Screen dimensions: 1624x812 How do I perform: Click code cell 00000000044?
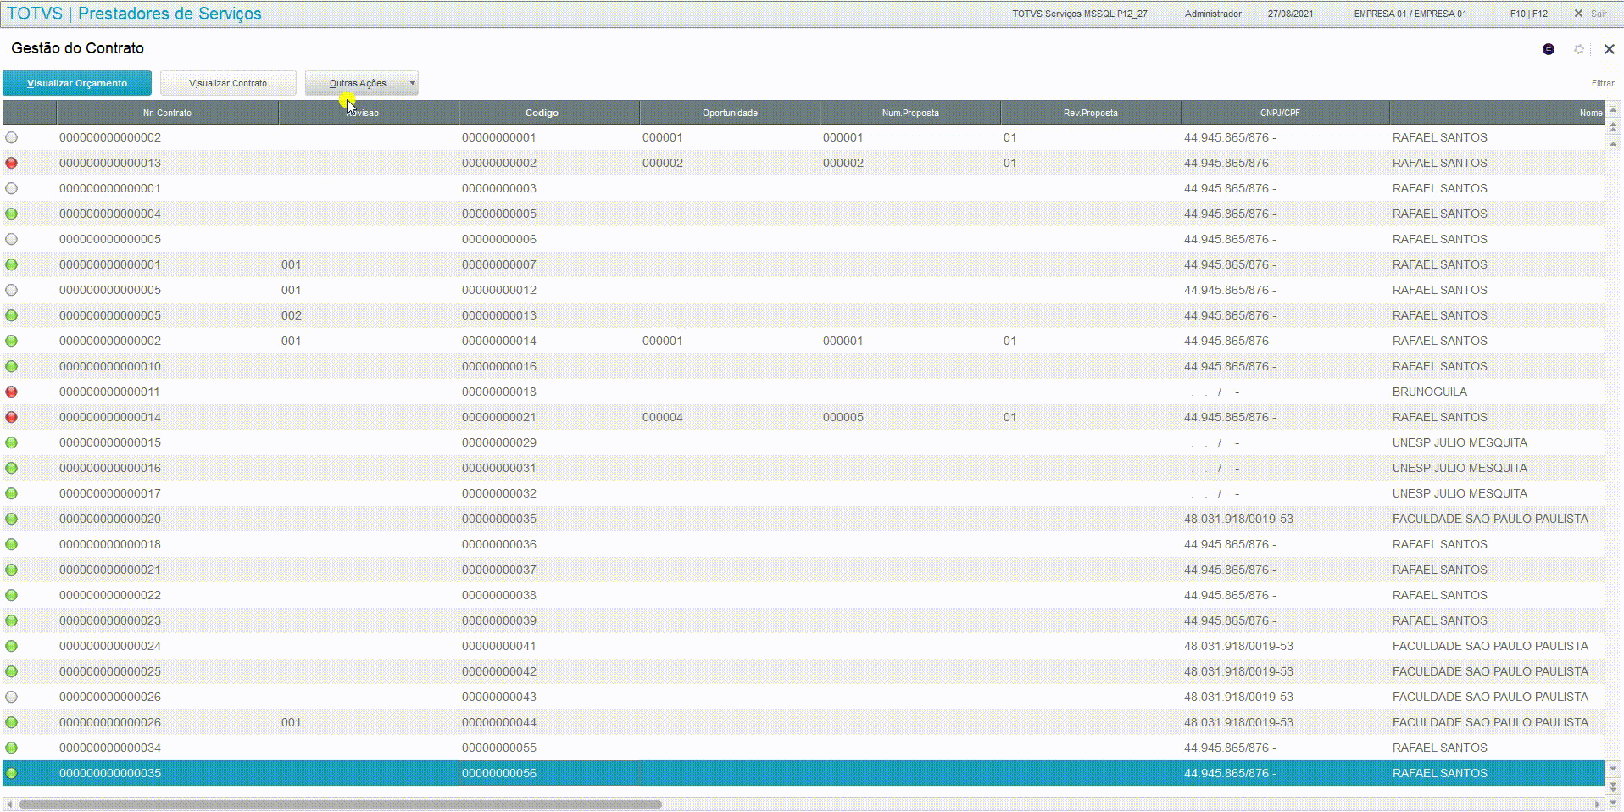(499, 722)
